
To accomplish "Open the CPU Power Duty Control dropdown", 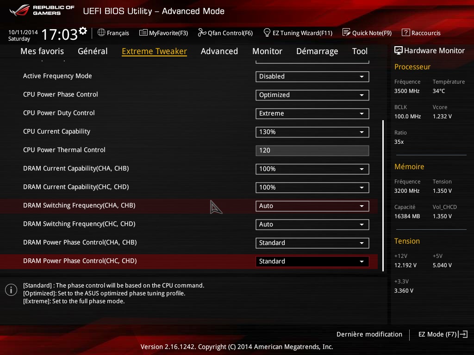I will tap(312, 114).
